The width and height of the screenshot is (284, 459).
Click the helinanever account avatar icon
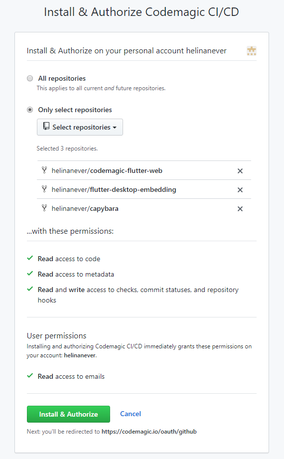[252, 51]
